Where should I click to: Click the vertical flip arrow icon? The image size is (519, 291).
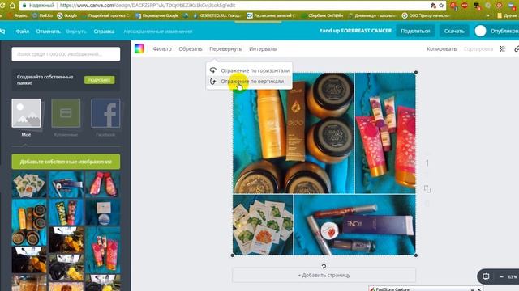click(x=212, y=81)
